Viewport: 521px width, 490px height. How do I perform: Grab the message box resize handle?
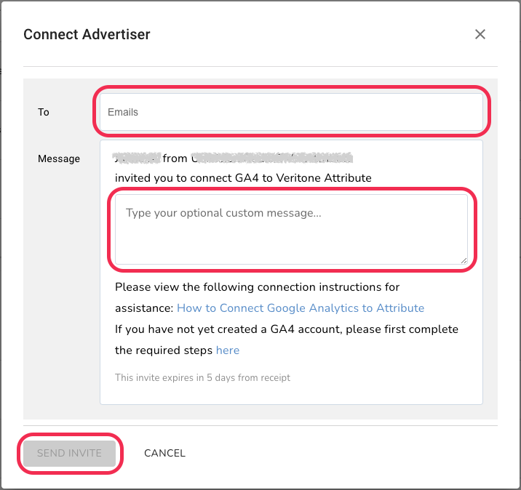pyautogui.click(x=464, y=260)
